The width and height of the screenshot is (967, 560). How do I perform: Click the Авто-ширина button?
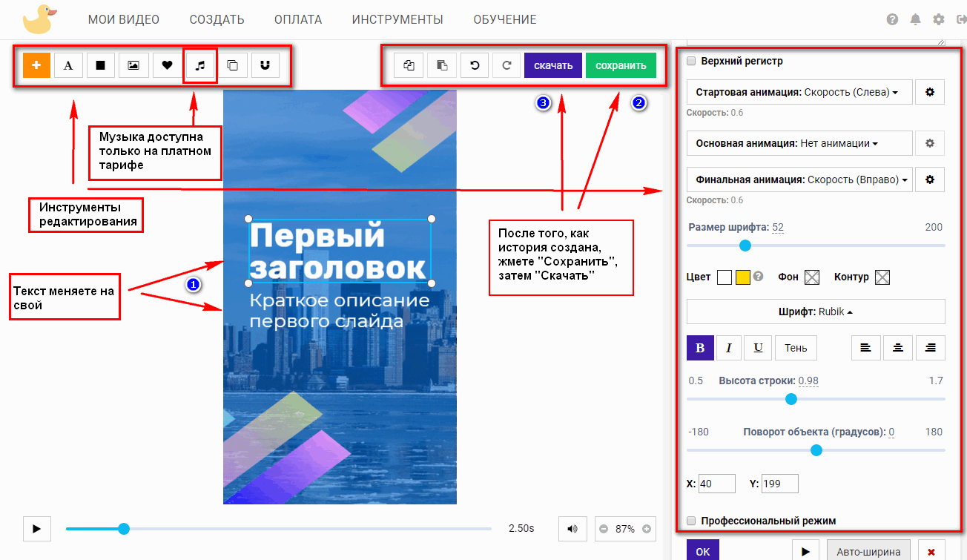[869, 551]
